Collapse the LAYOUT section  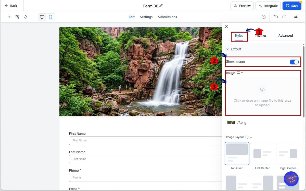pyautogui.click(x=227, y=49)
